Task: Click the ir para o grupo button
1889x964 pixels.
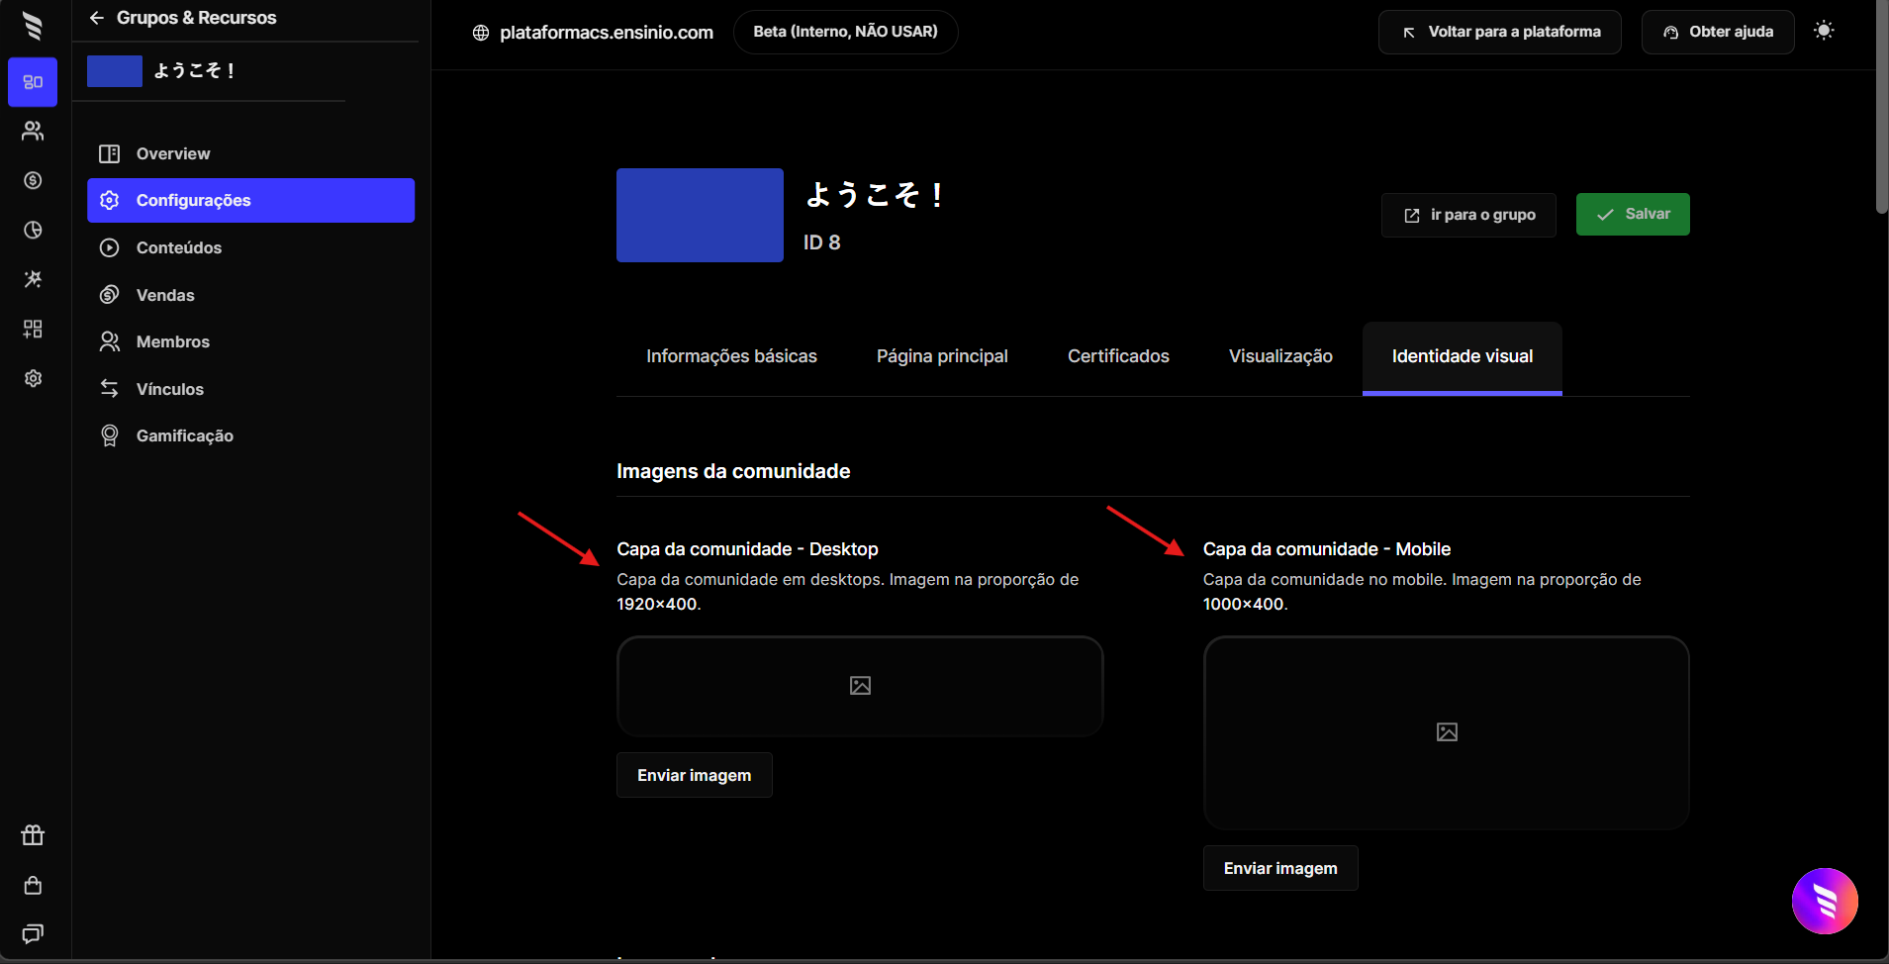Action: point(1468,215)
